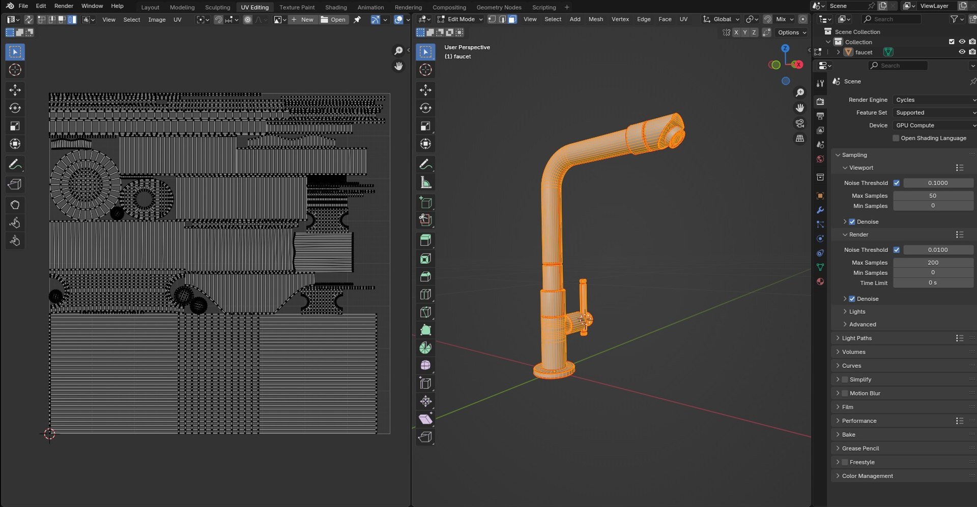Select the Extrude Region tool
Viewport: 977px width, 507px height.
(x=425, y=240)
